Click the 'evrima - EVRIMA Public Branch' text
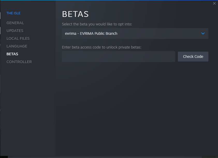Image resolution: width=218 pixels, height=158 pixels. coord(91,33)
